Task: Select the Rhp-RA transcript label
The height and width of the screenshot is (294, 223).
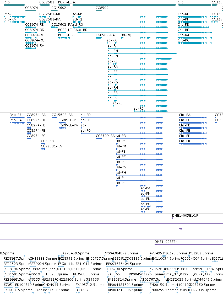Action: pos(10,19)
